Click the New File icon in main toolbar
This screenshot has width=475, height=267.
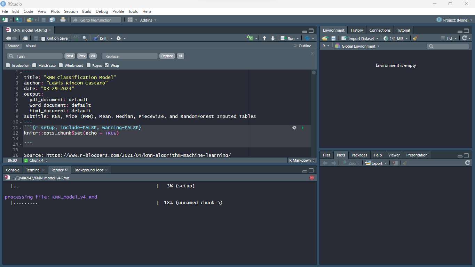5,20
